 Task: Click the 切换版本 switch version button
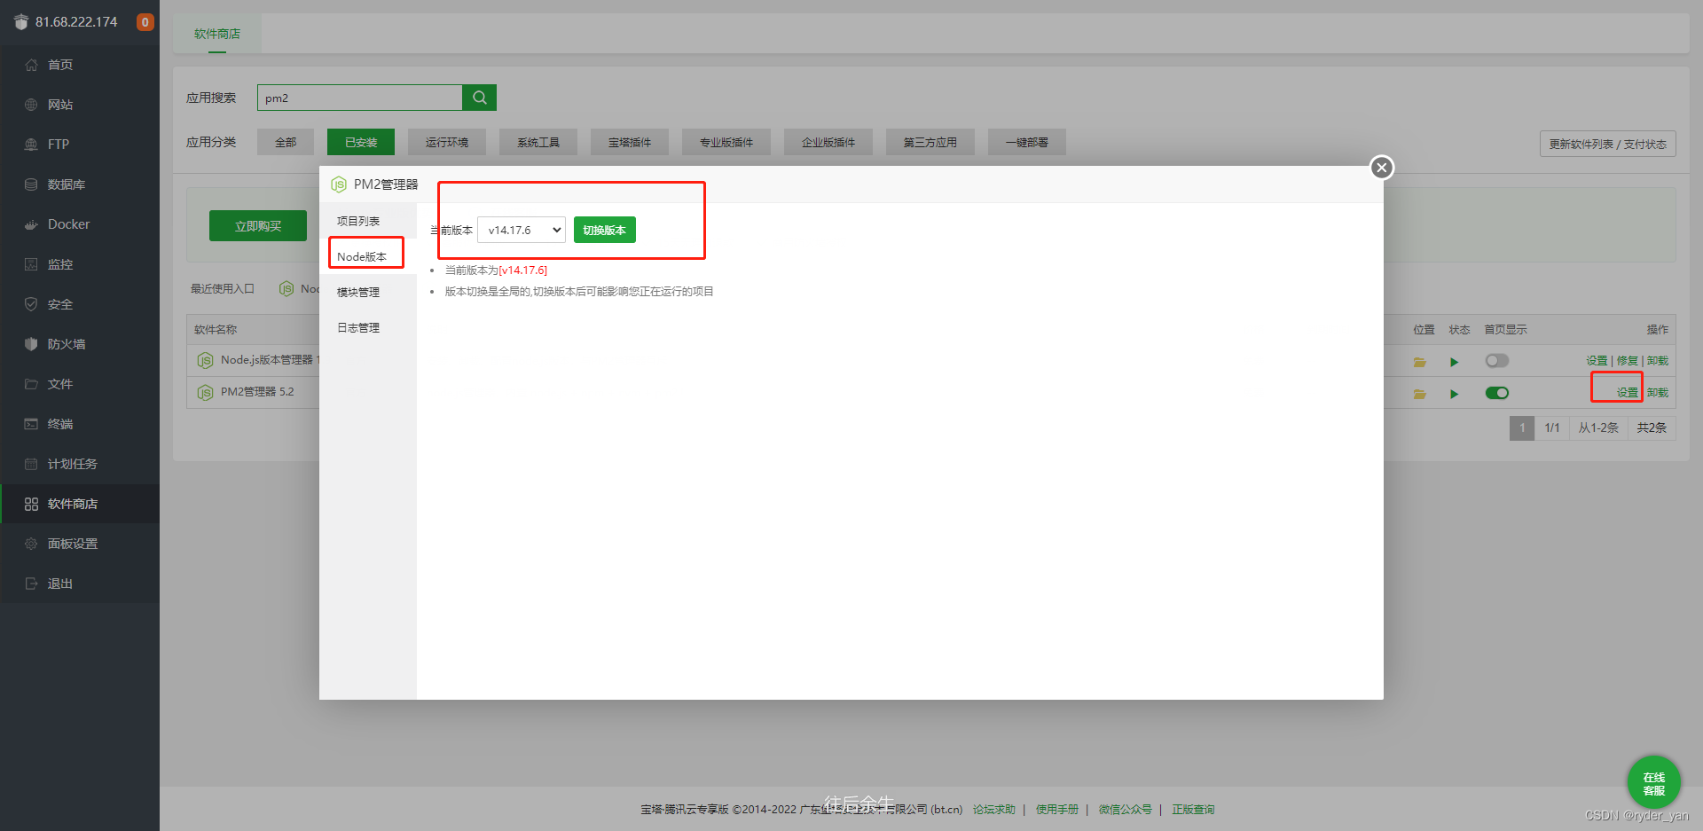click(605, 230)
